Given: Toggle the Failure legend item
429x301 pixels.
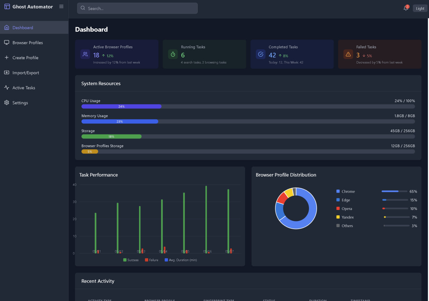Looking at the screenshot, I should (x=151, y=260).
